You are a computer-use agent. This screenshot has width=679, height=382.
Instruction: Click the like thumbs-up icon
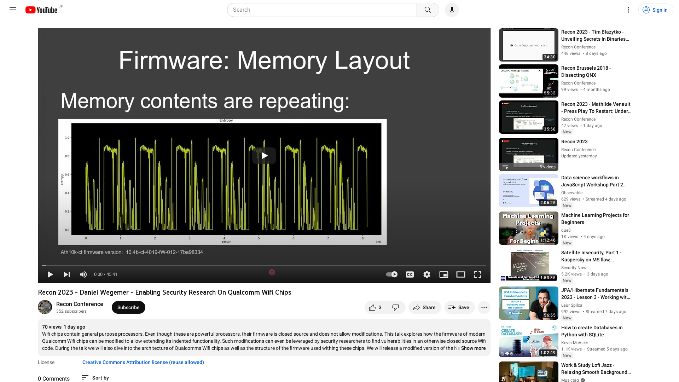pos(373,307)
